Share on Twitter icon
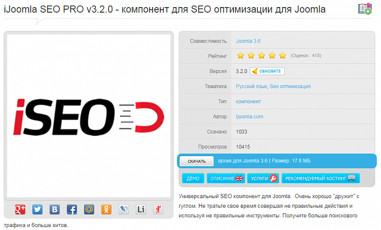Screen dimensions: 381x230 (38, 209)
